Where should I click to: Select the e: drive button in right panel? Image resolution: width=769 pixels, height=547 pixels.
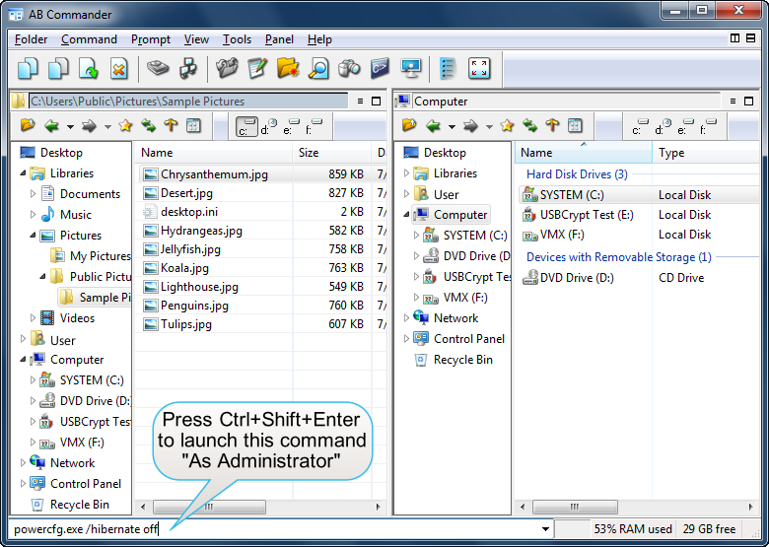click(685, 126)
